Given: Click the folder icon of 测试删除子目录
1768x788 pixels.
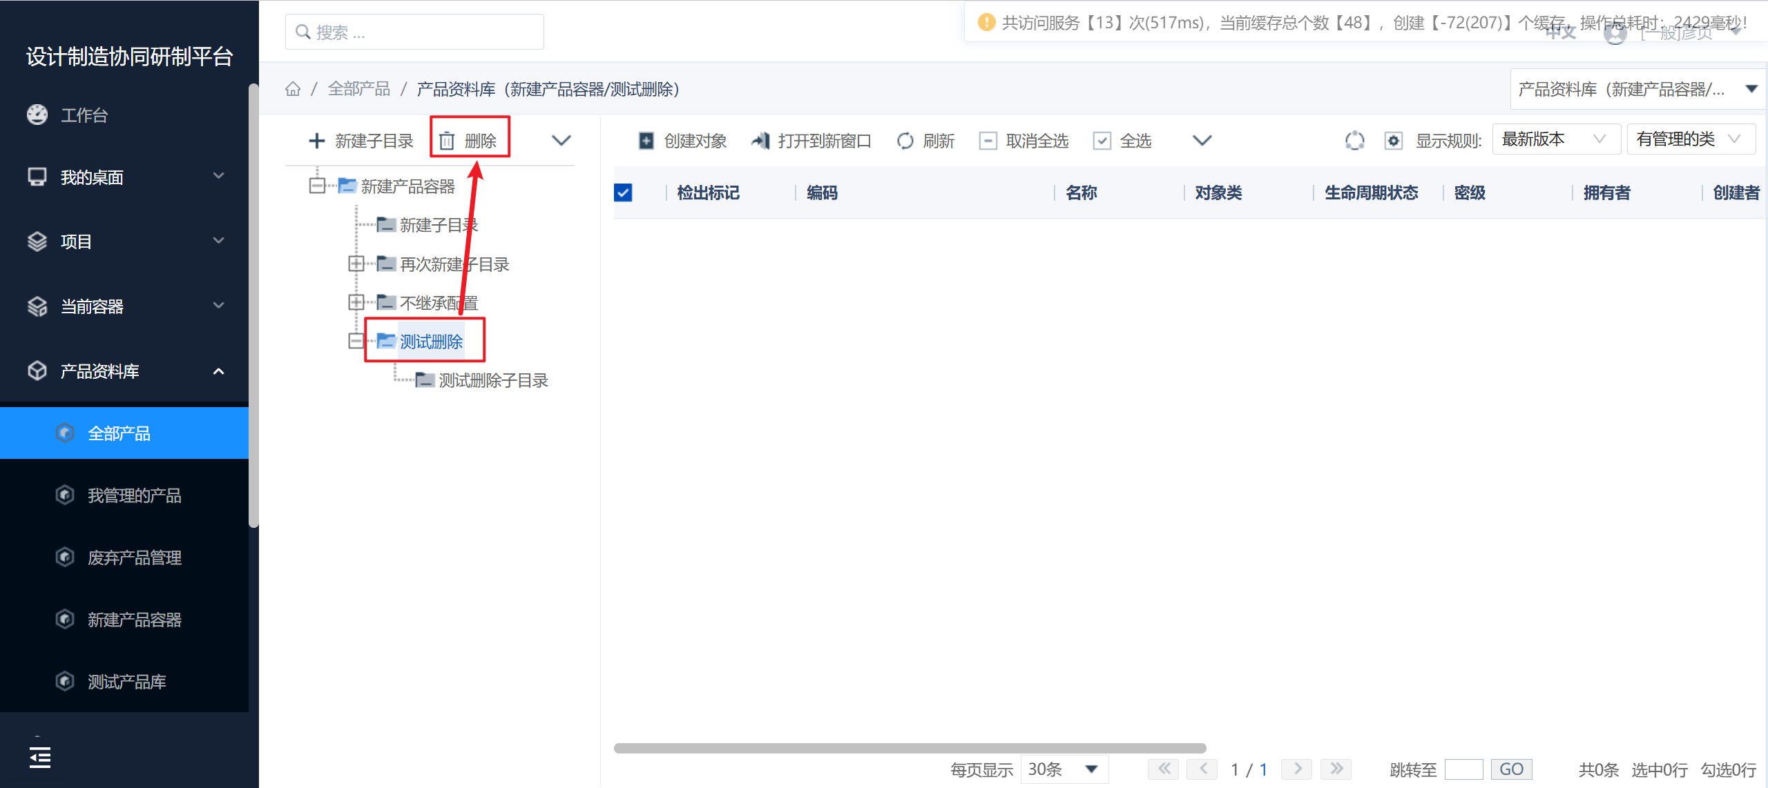Looking at the screenshot, I should coord(425,380).
